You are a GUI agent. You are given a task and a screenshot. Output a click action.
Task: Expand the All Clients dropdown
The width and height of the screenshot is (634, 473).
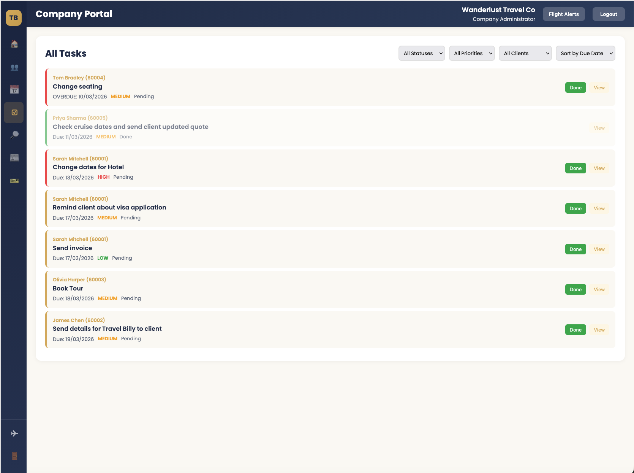pyautogui.click(x=525, y=53)
